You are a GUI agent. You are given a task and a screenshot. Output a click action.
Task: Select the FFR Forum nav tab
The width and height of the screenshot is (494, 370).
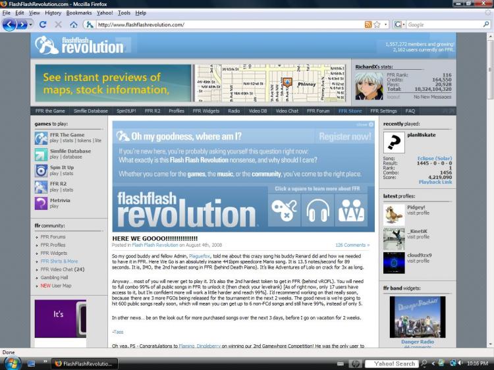(x=318, y=111)
